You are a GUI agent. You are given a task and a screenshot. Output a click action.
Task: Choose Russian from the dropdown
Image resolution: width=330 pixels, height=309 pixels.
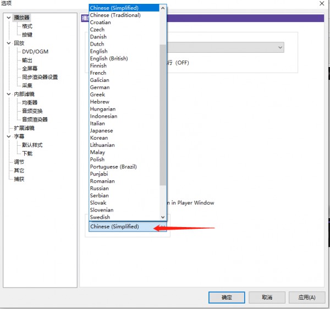coord(124,189)
